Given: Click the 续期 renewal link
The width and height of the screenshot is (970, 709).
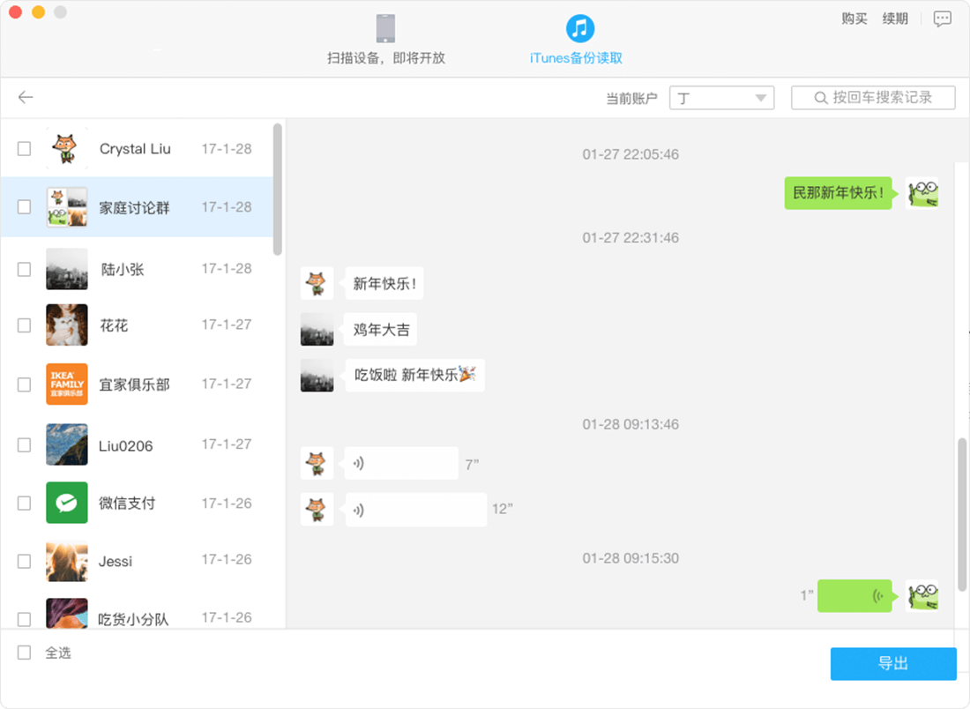Looking at the screenshot, I should click(895, 18).
